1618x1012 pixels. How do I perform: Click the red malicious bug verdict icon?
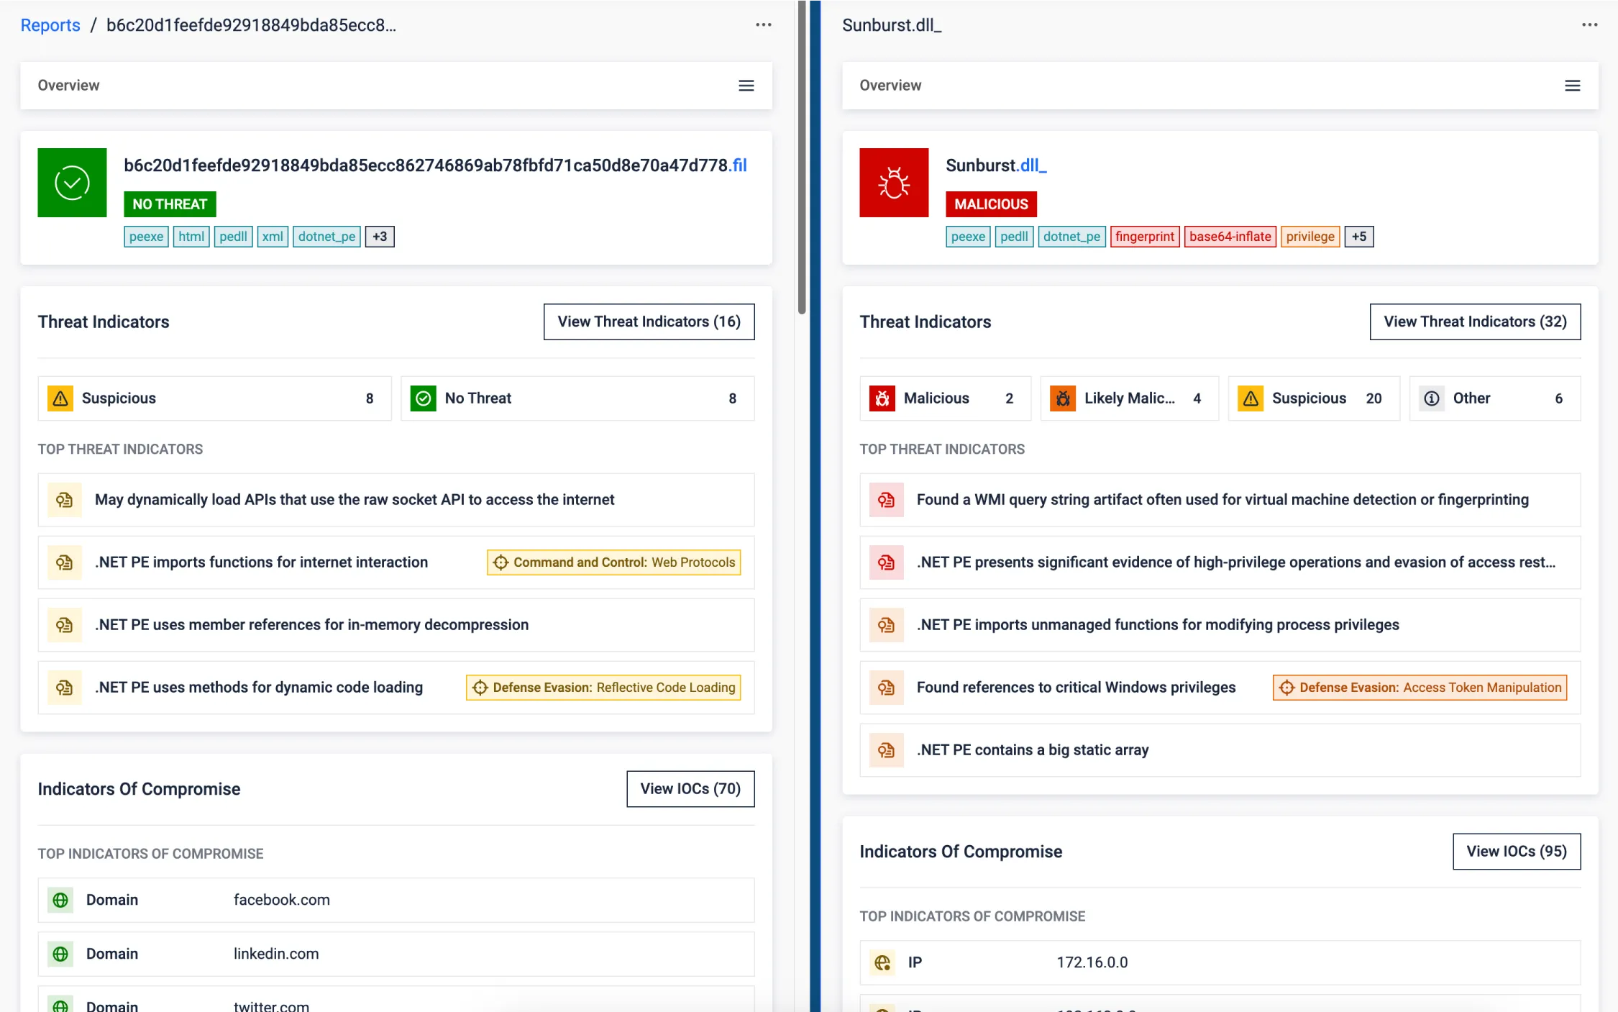point(893,183)
